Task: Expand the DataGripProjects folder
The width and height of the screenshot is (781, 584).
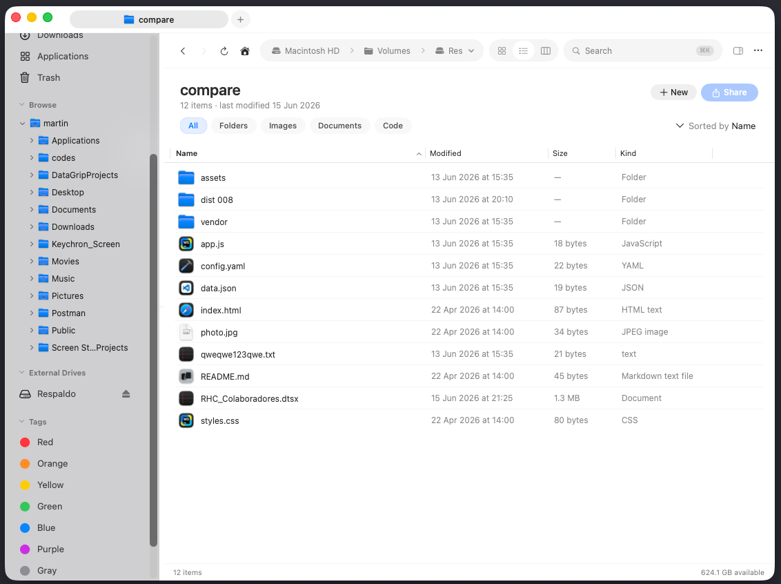Action: [32, 175]
